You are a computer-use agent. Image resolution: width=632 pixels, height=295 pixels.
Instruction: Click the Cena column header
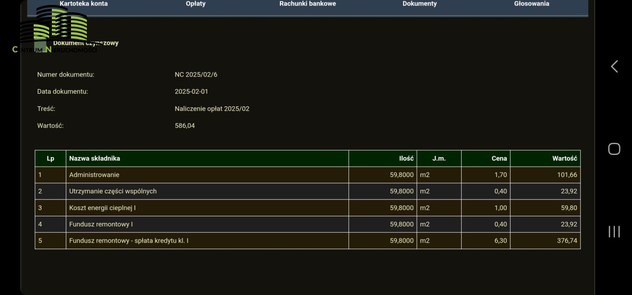(499, 159)
